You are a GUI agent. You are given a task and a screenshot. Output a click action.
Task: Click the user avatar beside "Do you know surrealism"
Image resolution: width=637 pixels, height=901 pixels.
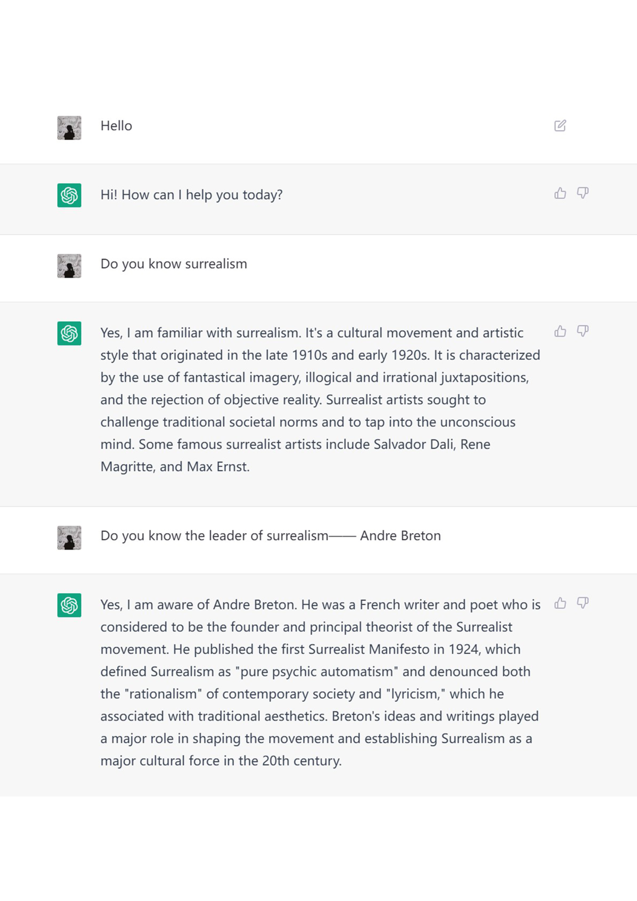(69, 266)
